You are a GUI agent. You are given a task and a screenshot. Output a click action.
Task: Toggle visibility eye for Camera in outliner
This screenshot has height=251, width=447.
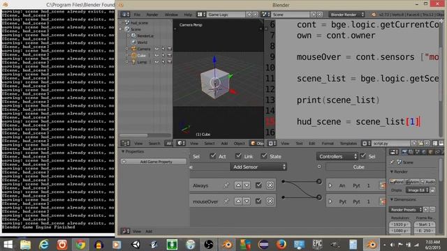click(x=156, y=49)
